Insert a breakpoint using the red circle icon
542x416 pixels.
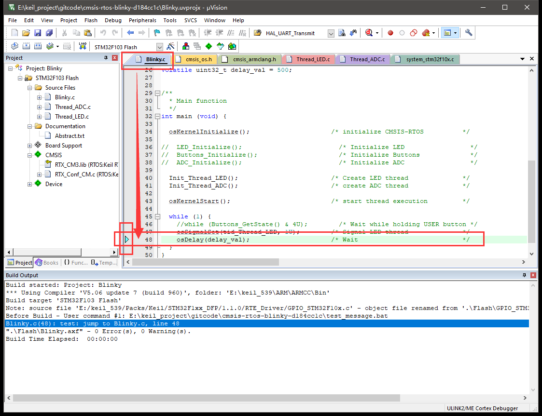[390, 33]
